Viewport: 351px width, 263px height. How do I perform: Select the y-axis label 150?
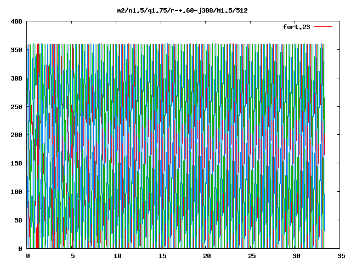click(x=16, y=163)
